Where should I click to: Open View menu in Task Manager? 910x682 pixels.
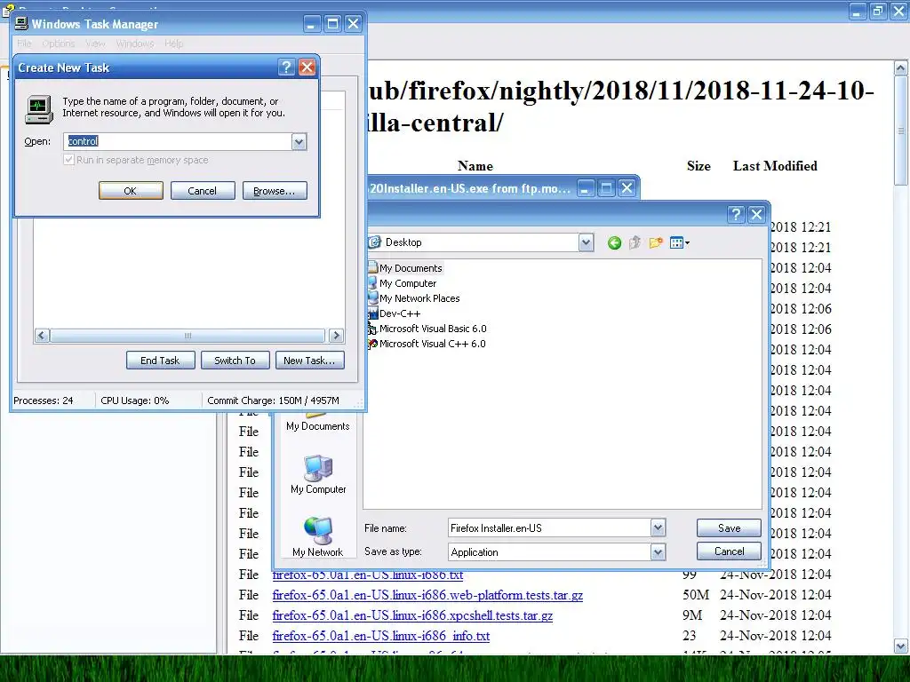pyautogui.click(x=95, y=44)
